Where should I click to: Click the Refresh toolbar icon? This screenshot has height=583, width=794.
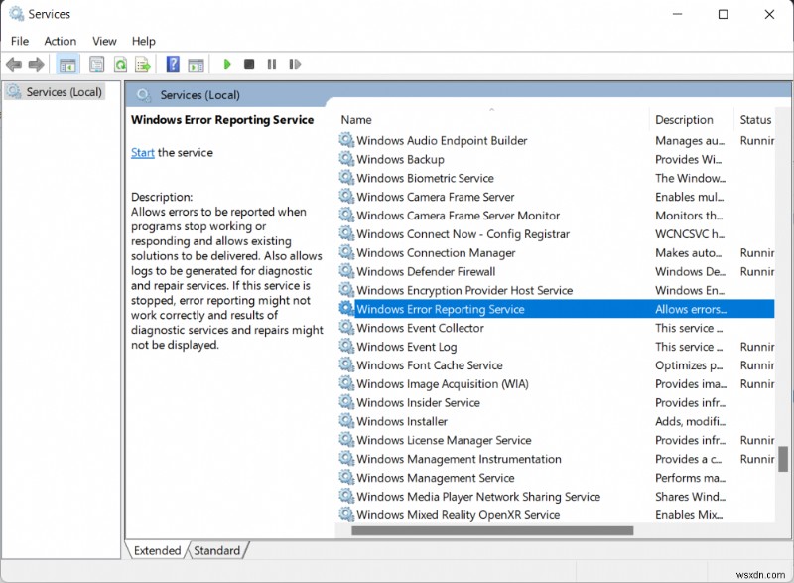120,65
